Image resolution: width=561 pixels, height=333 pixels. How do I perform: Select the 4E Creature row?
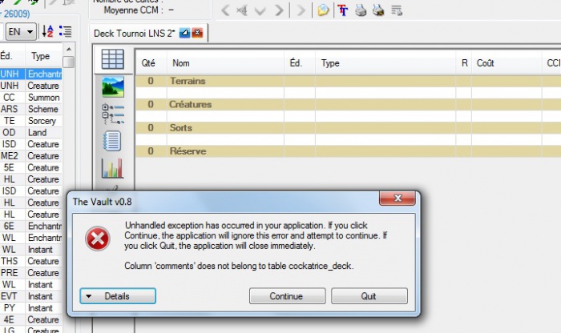click(30, 319)
